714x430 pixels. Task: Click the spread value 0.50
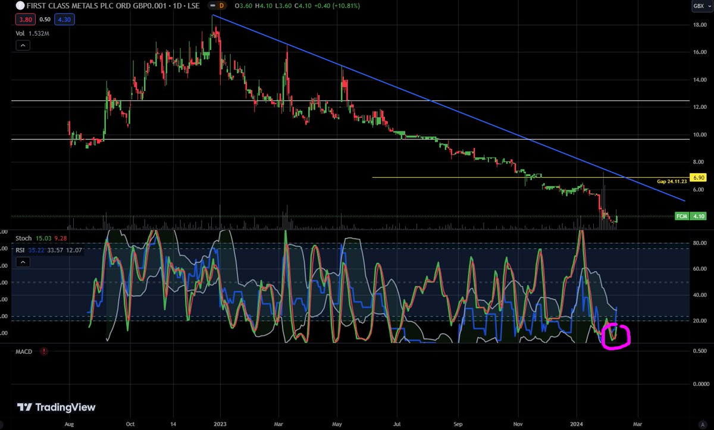click(x=45, y=19)
